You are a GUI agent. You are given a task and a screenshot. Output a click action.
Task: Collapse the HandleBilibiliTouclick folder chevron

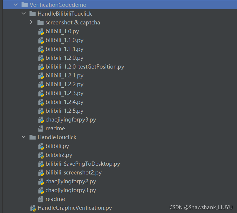[x=23, y=14]
